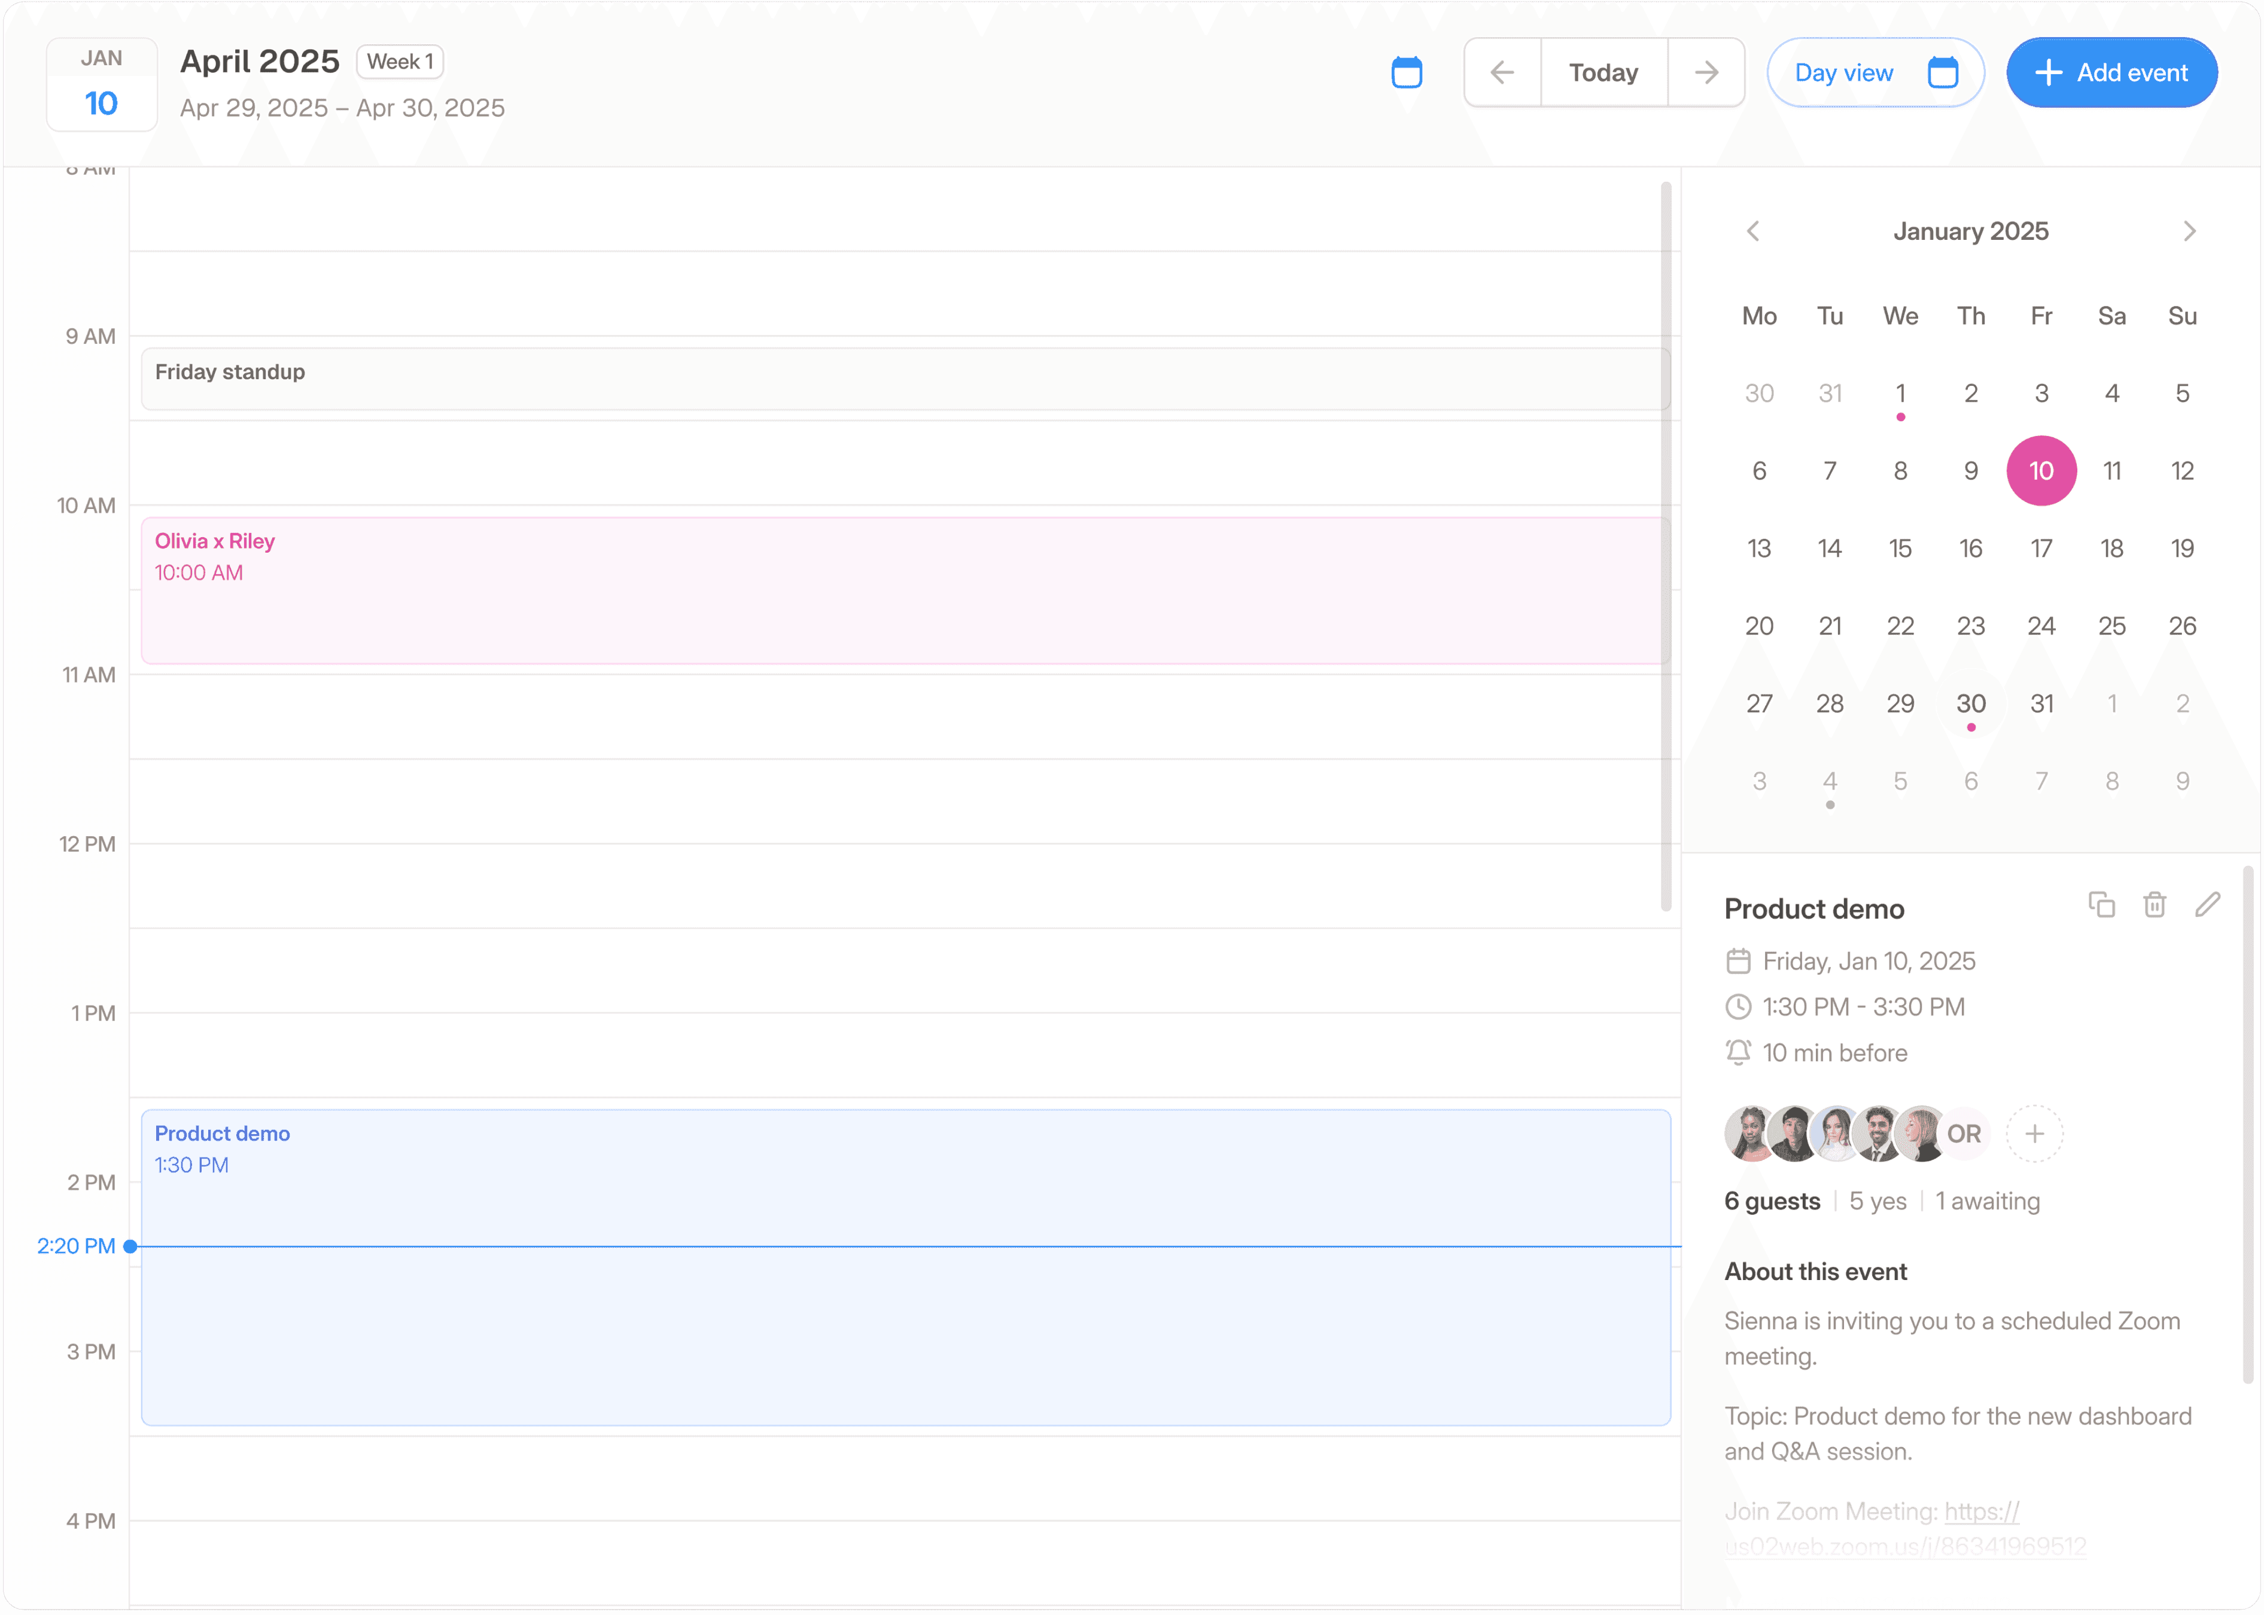Image resolution: width=2264 pixels, height=1615 pixels.
Task: Click the reminder bell icon
Action: click(x=1738, y=1052)
